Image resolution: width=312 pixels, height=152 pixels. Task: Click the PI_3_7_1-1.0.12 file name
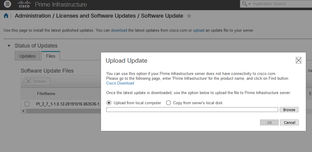[68, 104]
